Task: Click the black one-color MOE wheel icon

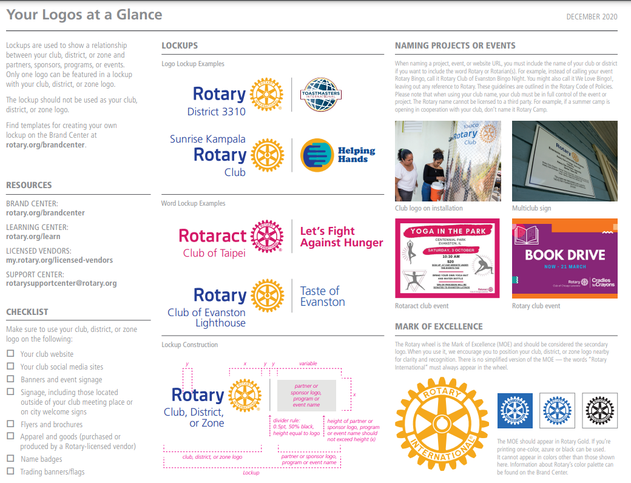Action: [x=599, y=411]
